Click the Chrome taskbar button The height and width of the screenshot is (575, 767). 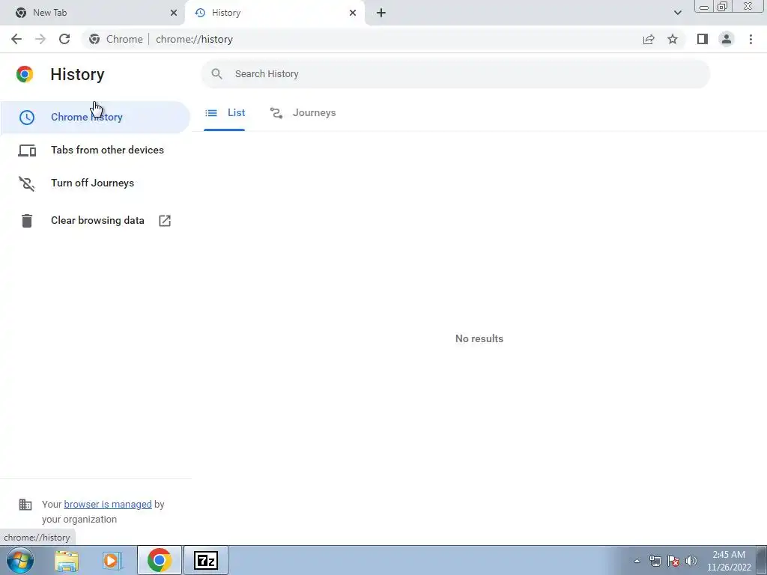click(x=160, y=561)
